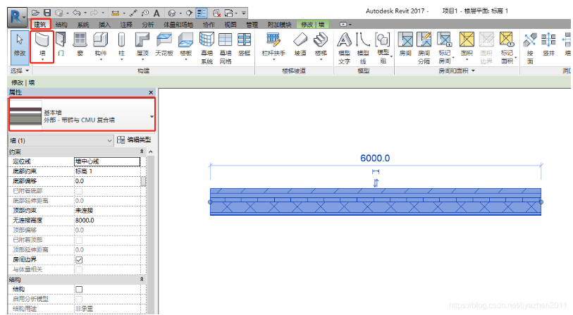This screenshot has height=315, width=573.
Task: Open the wall type selector dropdown
Action: (152, 116)
